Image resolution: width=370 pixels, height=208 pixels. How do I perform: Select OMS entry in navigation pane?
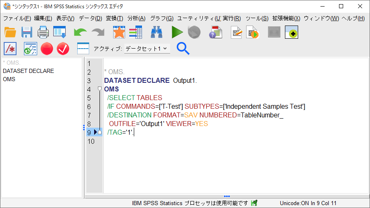[9, 79]
